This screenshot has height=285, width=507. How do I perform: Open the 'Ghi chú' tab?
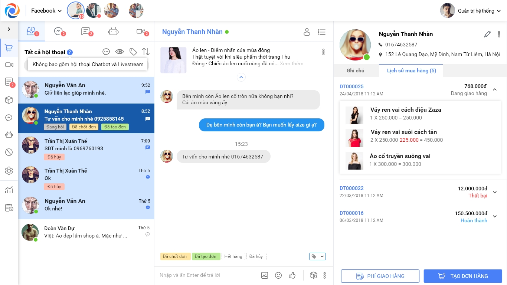pyautogui.click(x=356, y=71)
